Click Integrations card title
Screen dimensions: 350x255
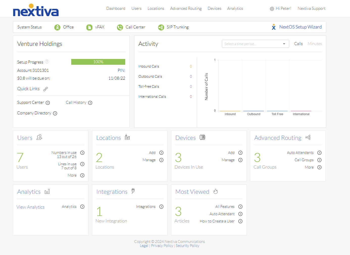[112, 192]
